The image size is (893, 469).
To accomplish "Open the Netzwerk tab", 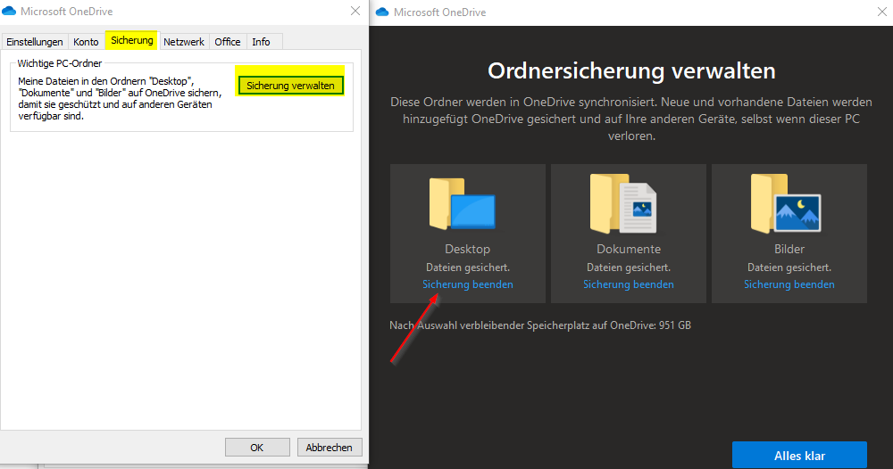I will click(x=184, y=42).
